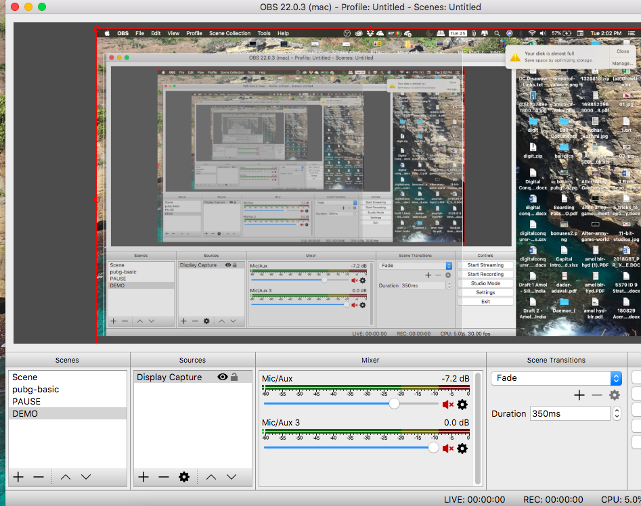
Task: Move the selected source down
Action: coord(231,477)
